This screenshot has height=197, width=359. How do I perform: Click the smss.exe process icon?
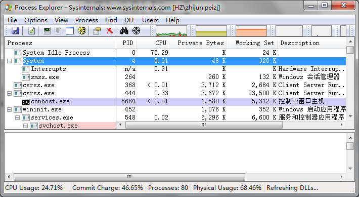pos(26,77)
